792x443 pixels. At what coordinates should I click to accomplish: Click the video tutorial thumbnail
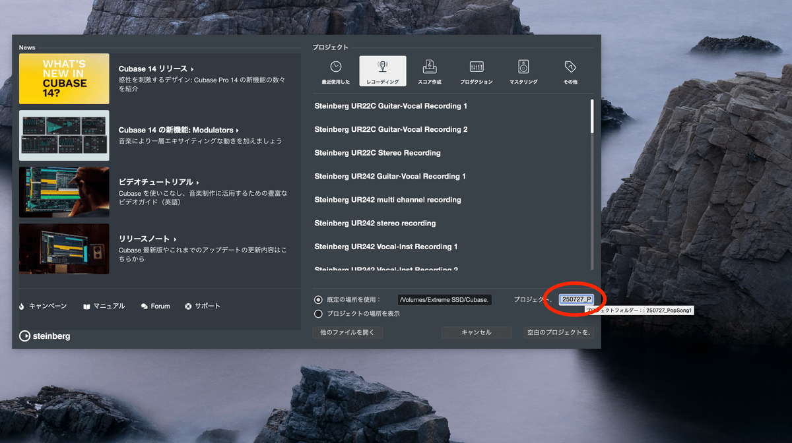pos(64,192)
